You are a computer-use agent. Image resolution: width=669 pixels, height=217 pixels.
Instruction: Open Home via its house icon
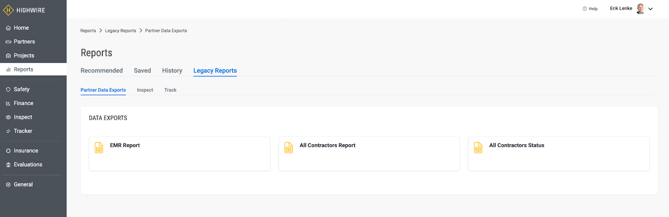pyautogui.click(x=8, y=28)
